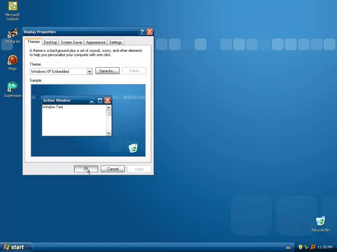Image resolution: width=337 pixels, height=252 pixels.
Task: Go to the Settings tab
Action: 116,42
